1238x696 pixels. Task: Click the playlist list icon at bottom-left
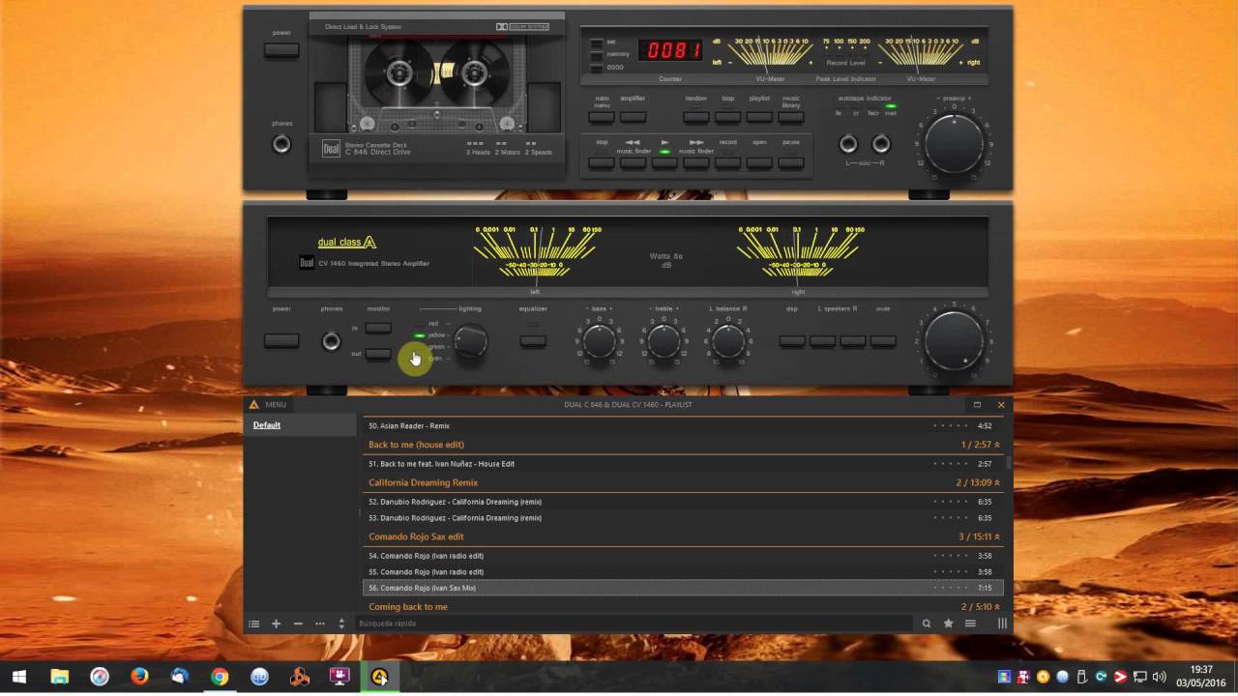pyautogui.click(x=254, y=624)
